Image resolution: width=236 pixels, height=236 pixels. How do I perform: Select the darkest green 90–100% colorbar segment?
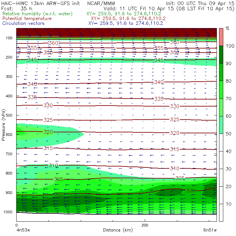point(221,55)
